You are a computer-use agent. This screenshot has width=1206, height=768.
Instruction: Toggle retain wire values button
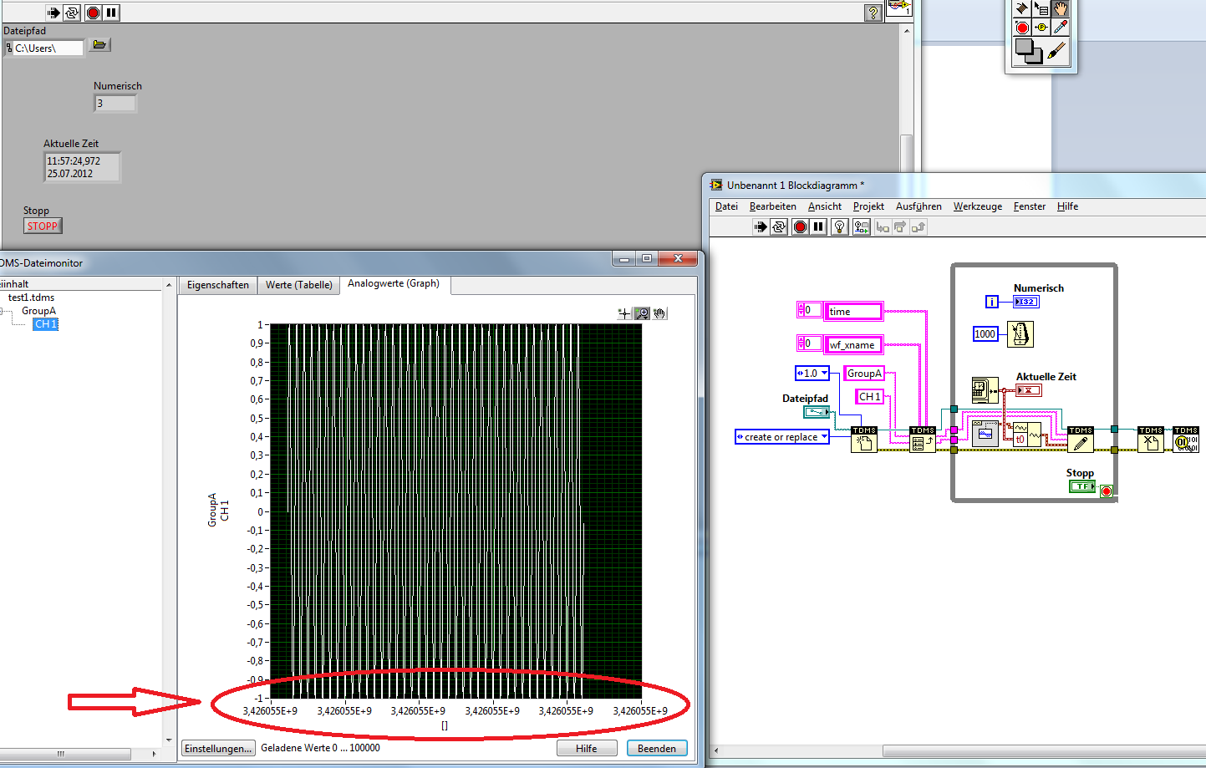pos(862,226)
